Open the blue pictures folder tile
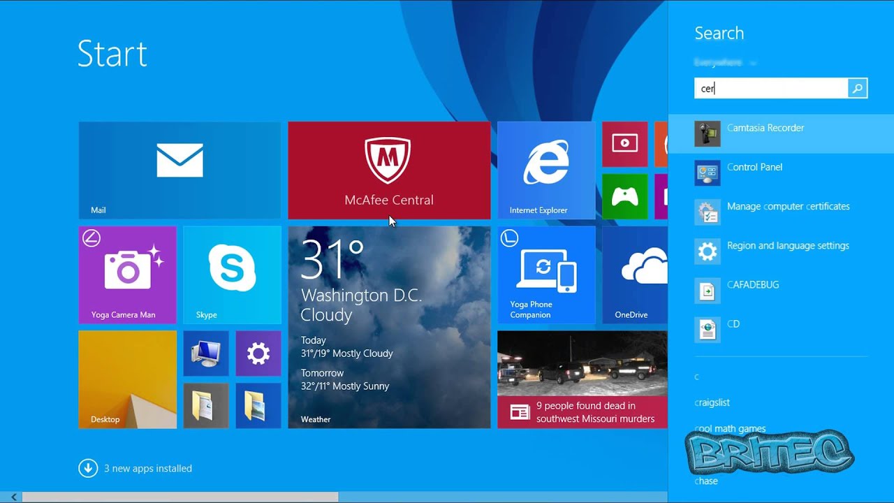894x503 pixels. [x=258, y=406]
